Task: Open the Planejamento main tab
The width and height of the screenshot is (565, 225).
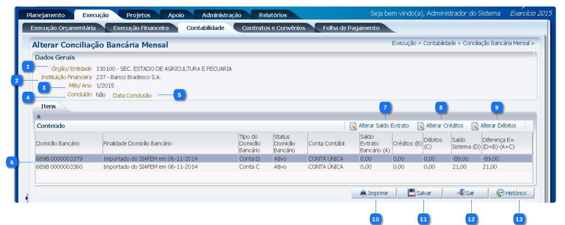Action: pyautogui.click(x=45, y=15)
